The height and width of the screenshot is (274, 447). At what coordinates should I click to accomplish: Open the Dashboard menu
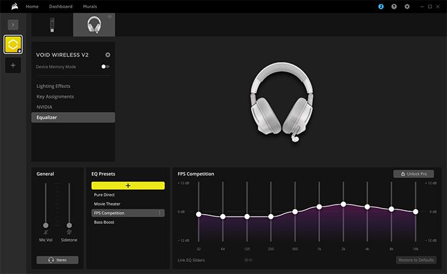(x=61, y=7)
